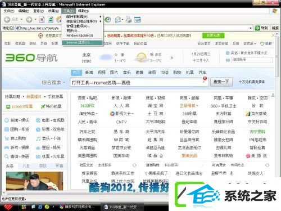Click inside the main search input field
Viewport: 281px width, 211px height.
(x=139, y=82)
